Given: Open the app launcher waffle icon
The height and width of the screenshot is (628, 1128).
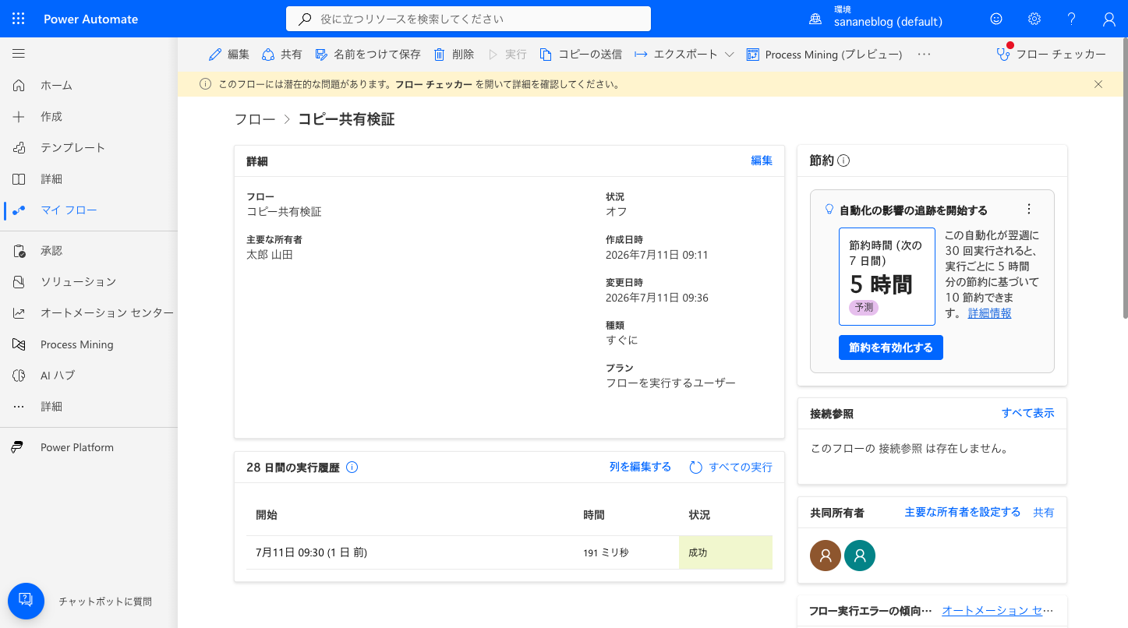Looking at the screenshot, I should (x=19, y=19).
